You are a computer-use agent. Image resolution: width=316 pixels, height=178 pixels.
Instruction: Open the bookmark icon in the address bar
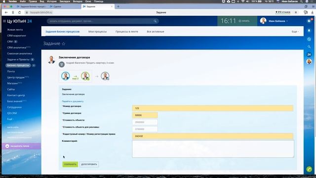(x=296, y=12)
